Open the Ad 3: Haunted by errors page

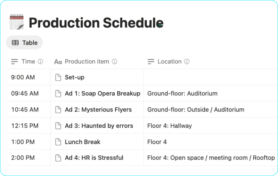point(99,126)
